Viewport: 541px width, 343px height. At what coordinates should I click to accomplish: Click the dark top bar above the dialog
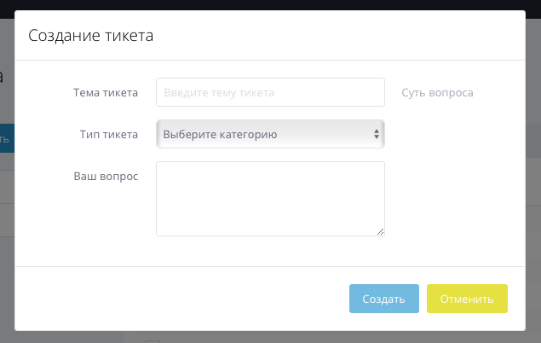pos(271,5)
